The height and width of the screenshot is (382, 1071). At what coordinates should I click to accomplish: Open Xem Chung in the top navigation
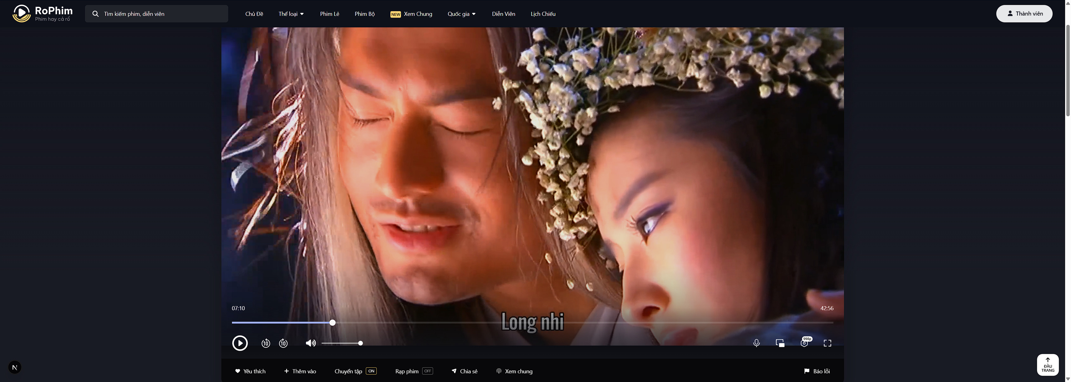click(x=411, y=14)
